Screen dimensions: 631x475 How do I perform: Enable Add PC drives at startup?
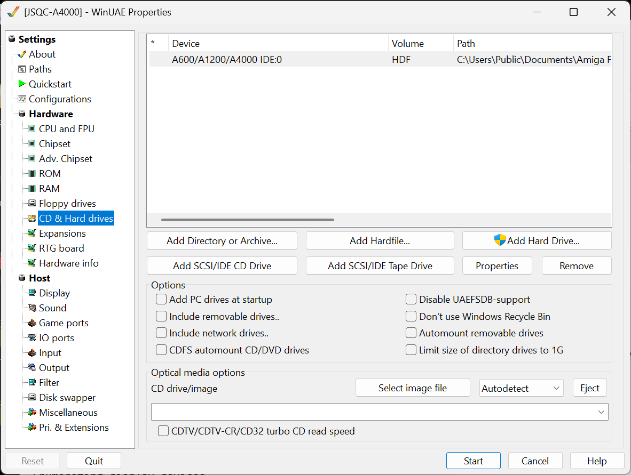tap(161, 300)
